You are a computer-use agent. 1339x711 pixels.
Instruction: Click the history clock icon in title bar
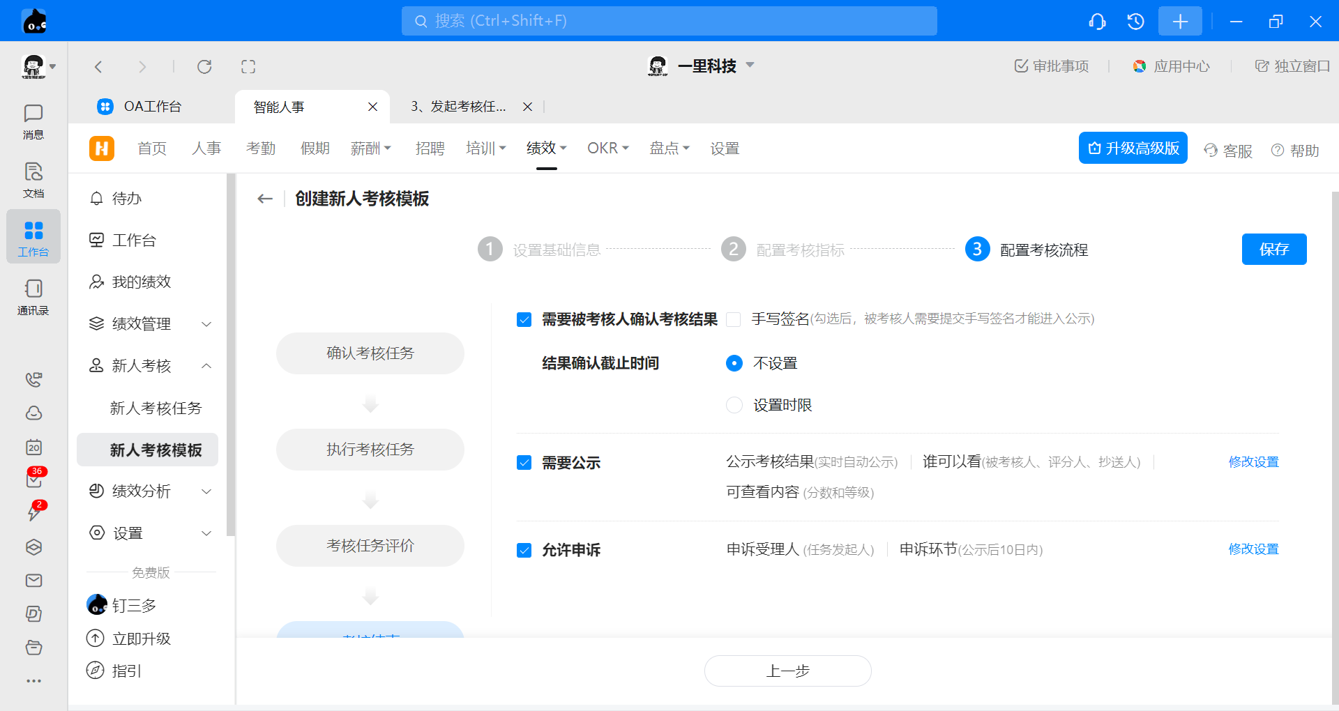click(1135, 22)
